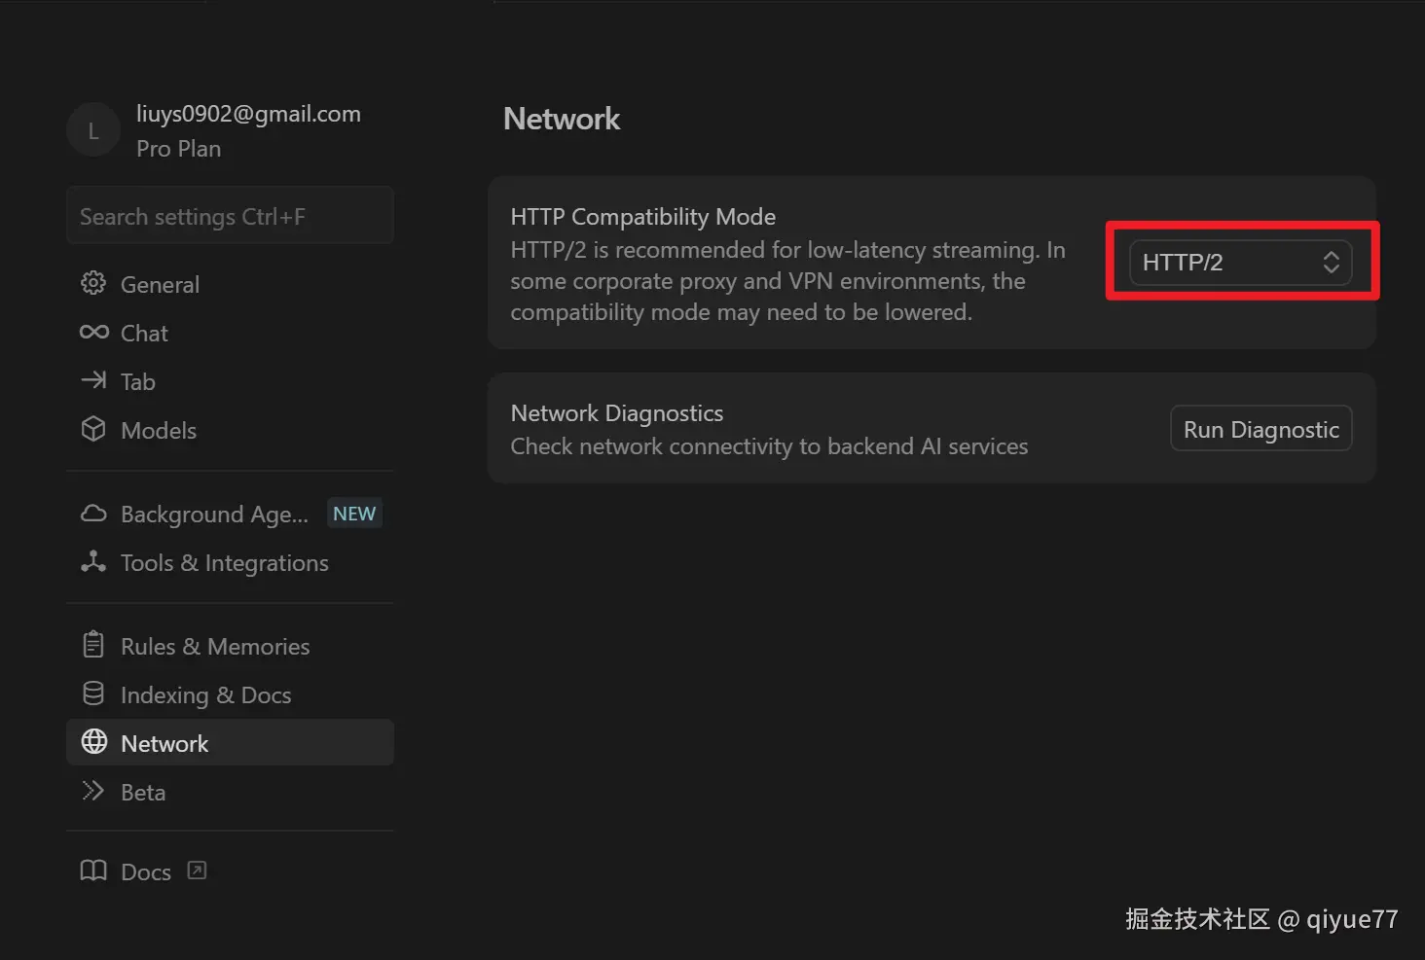Click the Beta chevrons icon
Viewport: 1425px width, 960px height.
pyautogui.click(x=93, y=791)
